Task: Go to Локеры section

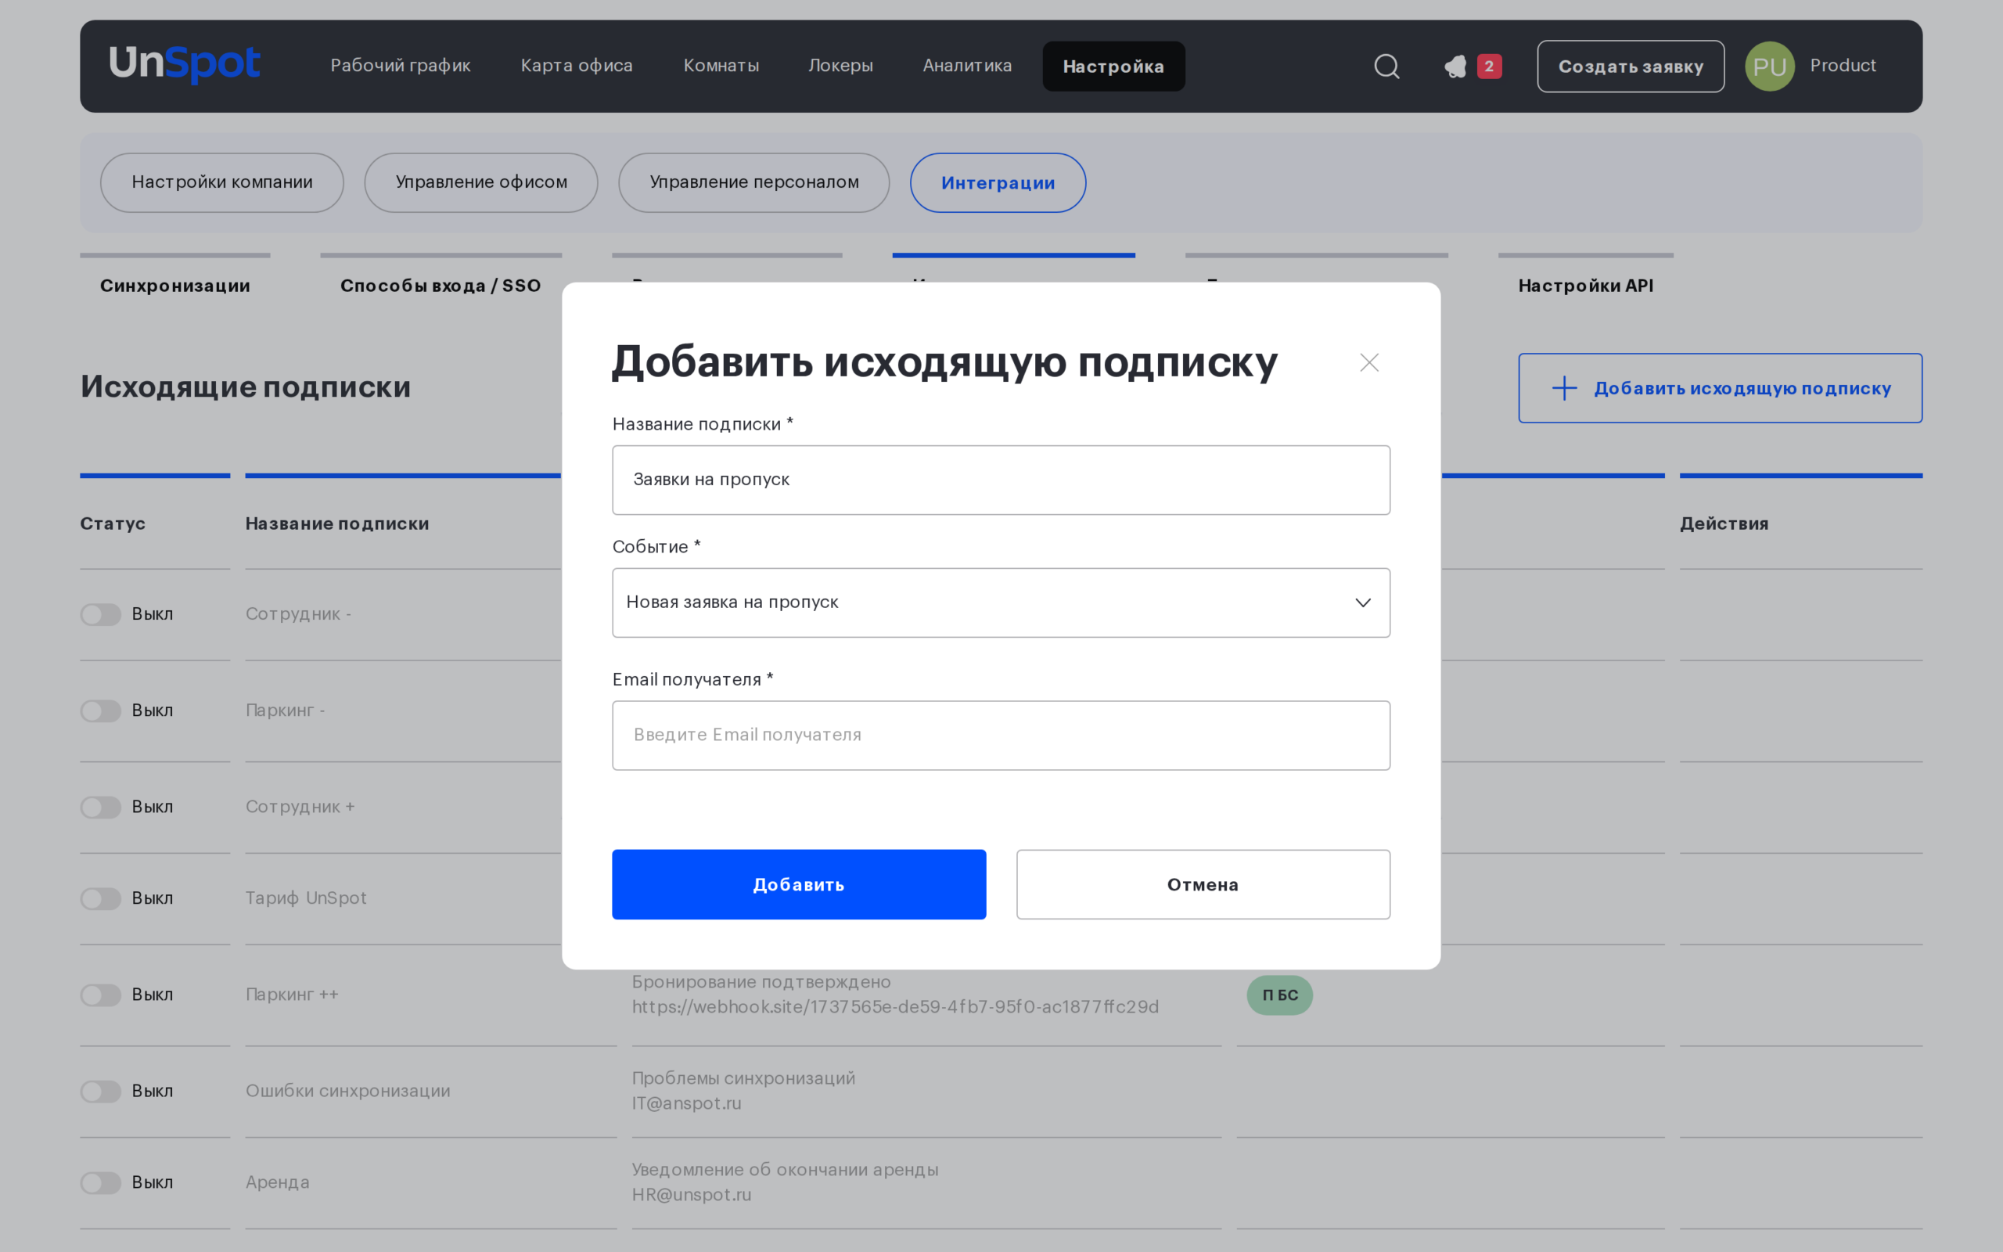Action: coord(840,66)
